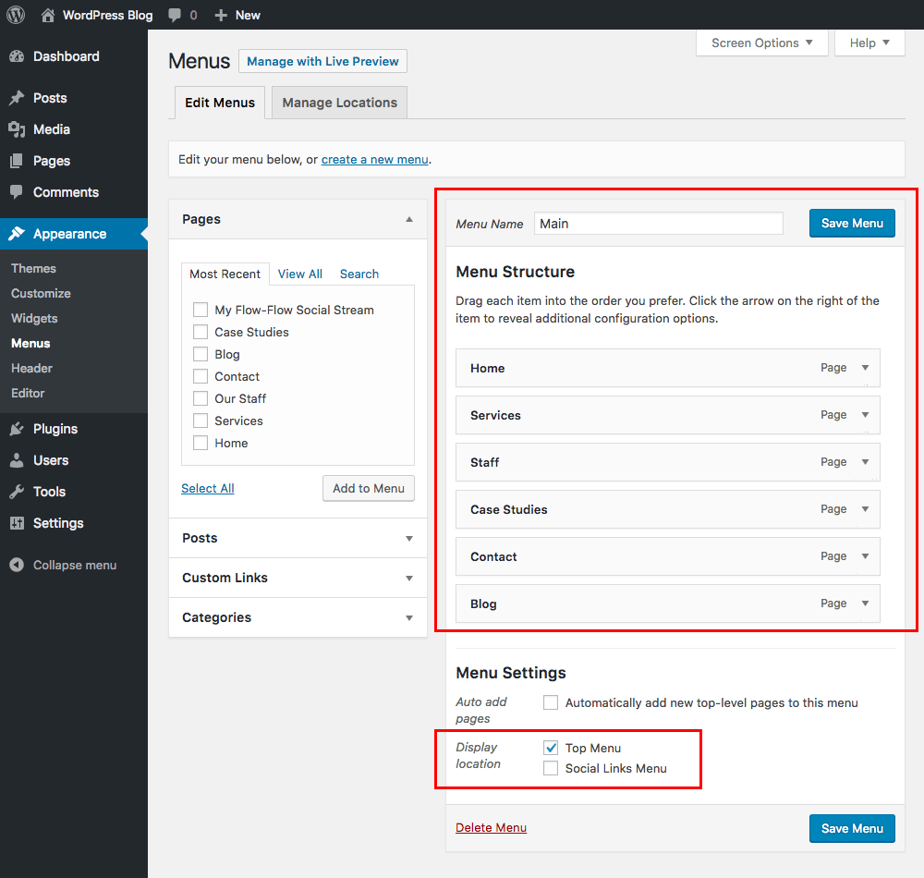Click inside the Menu Name field
The height and width of the screenshot is (878, 924).
click(x=658, y=223)
